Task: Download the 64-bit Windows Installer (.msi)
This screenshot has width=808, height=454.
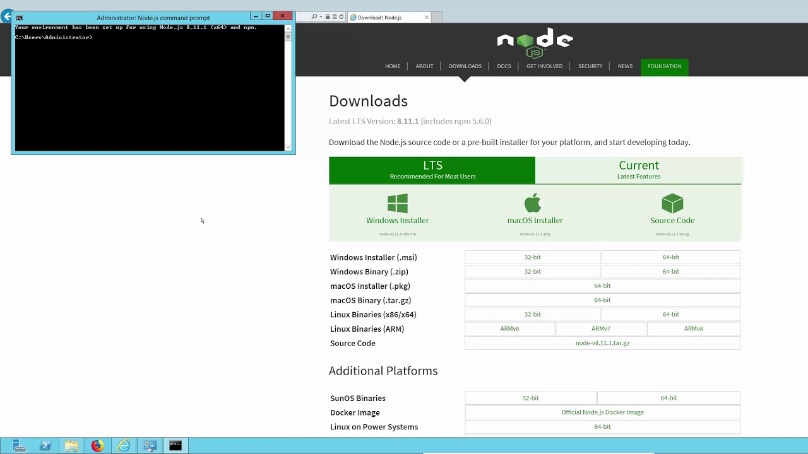Action: click(x=670, y=257)
